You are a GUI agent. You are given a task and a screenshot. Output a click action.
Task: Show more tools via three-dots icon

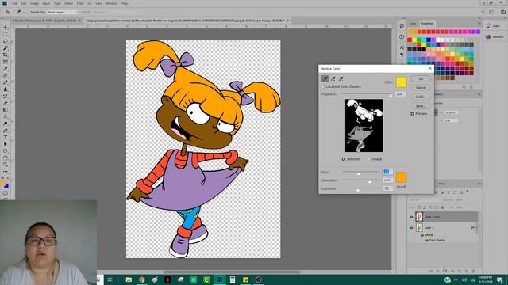(x=6, y=172)
